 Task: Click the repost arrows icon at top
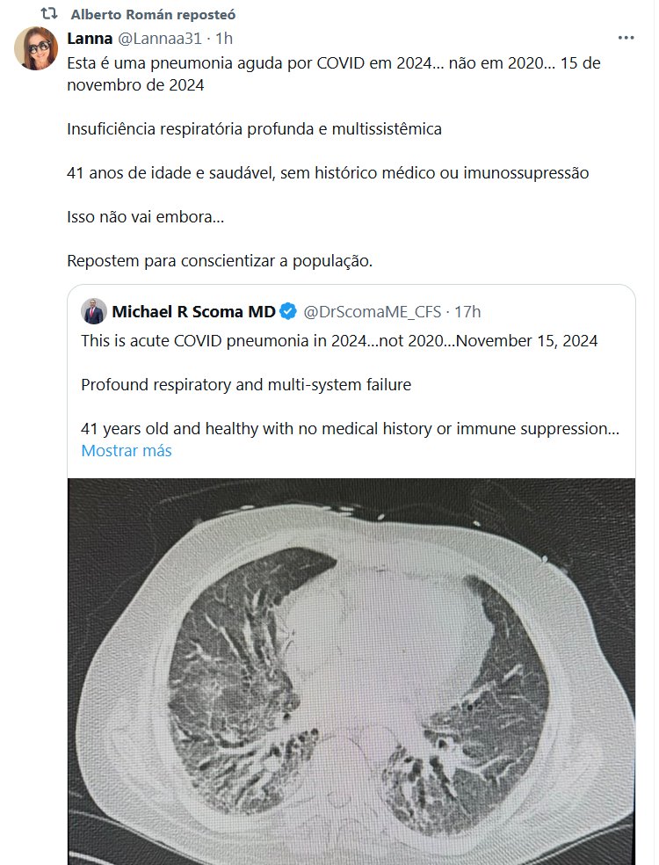pos(50,14)
